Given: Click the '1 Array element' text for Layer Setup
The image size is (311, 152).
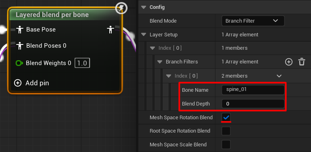Looking at the screenshot, I should 240,35.
